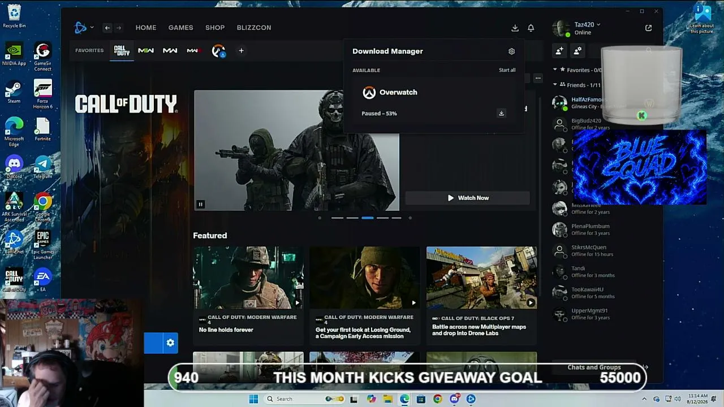
Task: Open the notifications bell
Action: click(531, 28)
